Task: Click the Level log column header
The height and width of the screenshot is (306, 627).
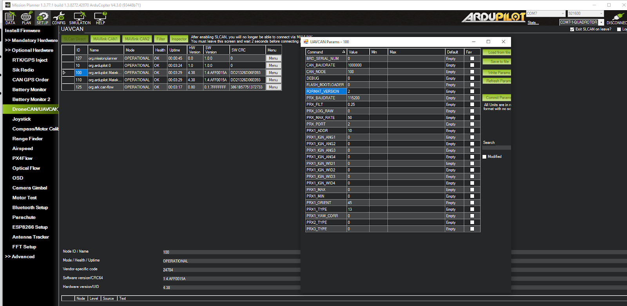Action: pyautogui.click(x=94, y=299)
